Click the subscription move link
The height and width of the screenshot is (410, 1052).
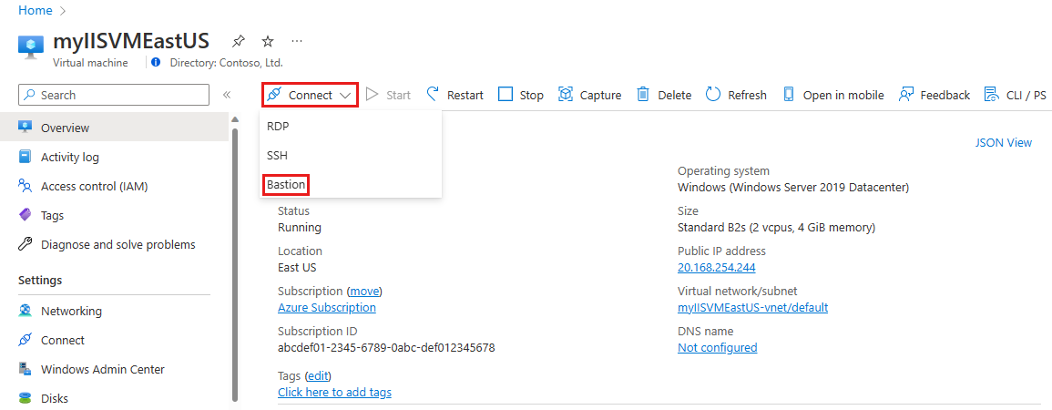[364, 292]
